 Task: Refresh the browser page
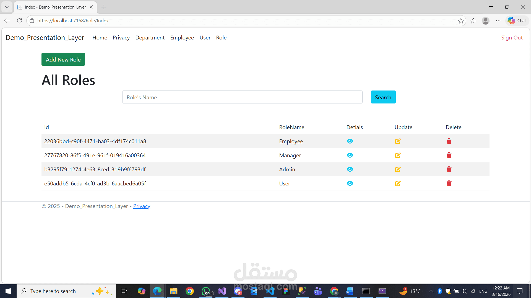pos(19,21)
